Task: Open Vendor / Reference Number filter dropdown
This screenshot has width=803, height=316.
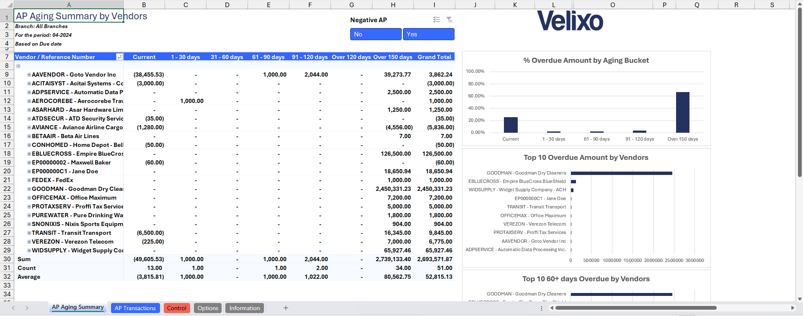Action: (x=119, y=57)
